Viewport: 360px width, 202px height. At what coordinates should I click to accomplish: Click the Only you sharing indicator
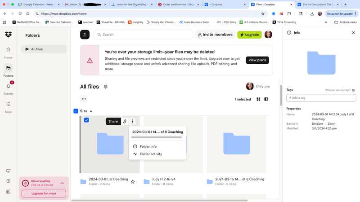tap(258, 86)
